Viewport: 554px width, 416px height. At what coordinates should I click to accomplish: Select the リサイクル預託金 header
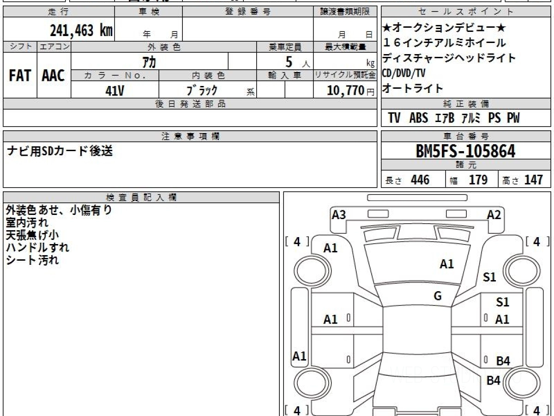click(345, 75)
